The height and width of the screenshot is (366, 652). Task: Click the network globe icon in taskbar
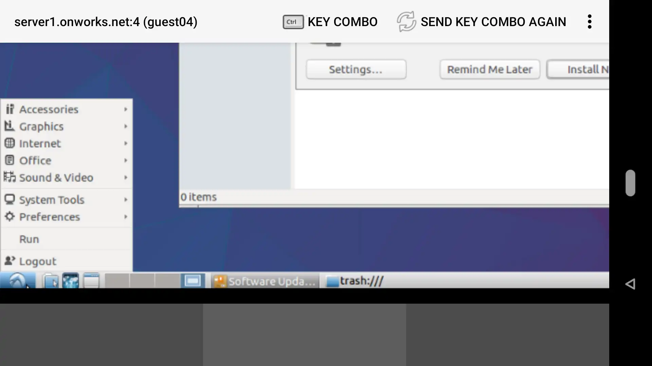pos(71,281)
